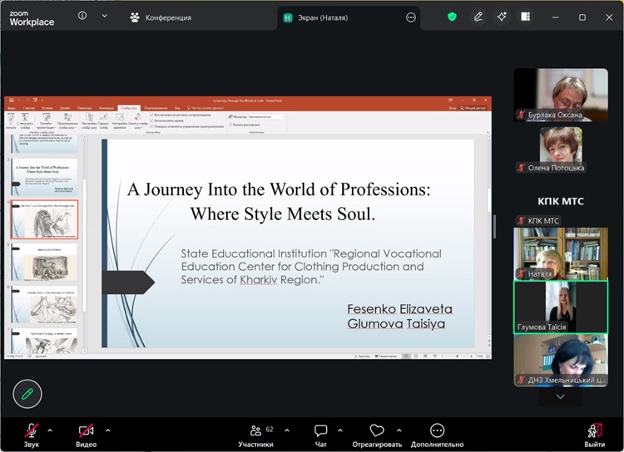Change view using the layout icon
The height and width of the screenshot is (452, 624).
click(x=525, y=17)
